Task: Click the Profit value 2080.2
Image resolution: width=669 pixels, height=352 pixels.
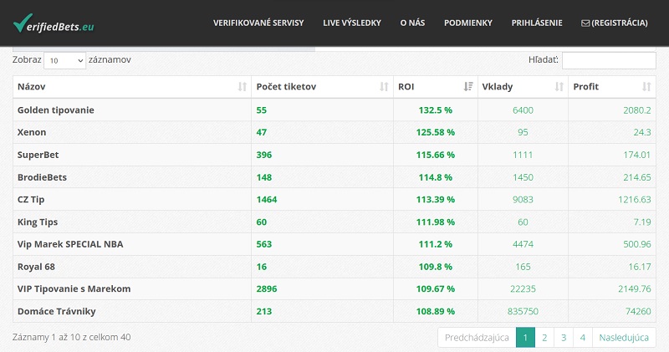Action: (x=637, y=110)
